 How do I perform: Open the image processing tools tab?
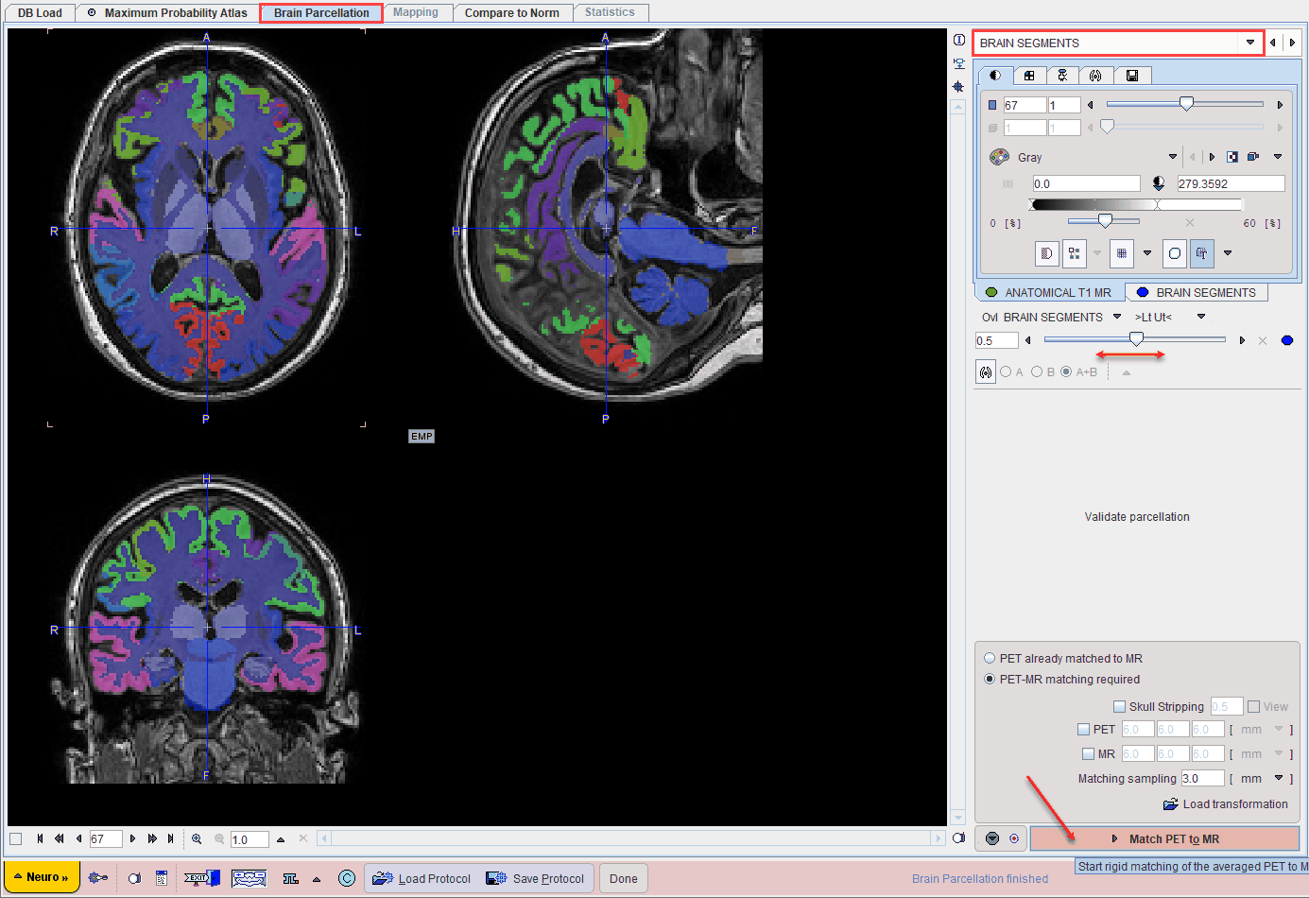1062,76
